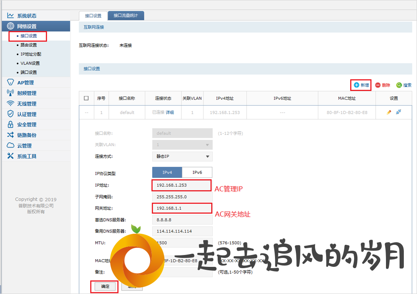Switch to the 接口流量统计 tab

pyautogui.click(x=126, y=16)
